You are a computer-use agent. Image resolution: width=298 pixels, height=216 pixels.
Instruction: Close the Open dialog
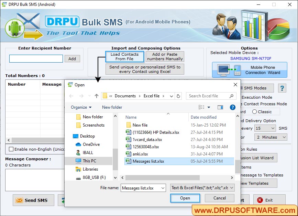tap(235, 85)
